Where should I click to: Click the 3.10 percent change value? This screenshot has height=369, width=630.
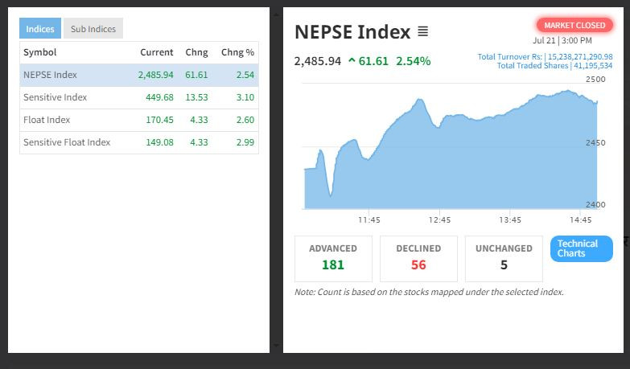tap(245, 97)
